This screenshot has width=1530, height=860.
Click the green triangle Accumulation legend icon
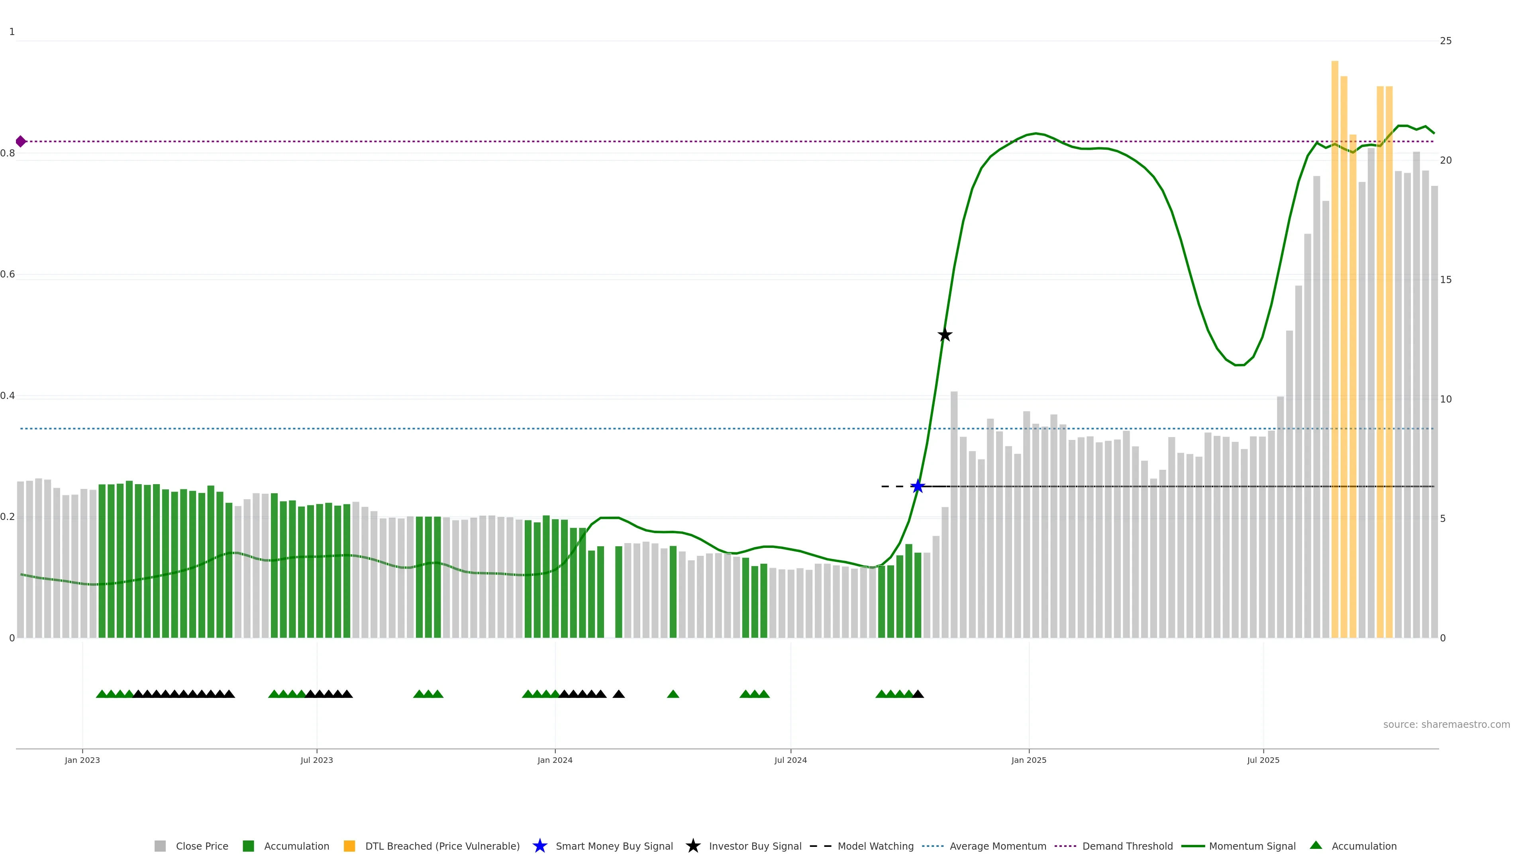click(x=1316, y=845)
